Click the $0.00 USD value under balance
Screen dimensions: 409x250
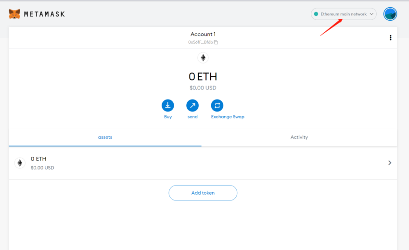(x=203, y=88)
